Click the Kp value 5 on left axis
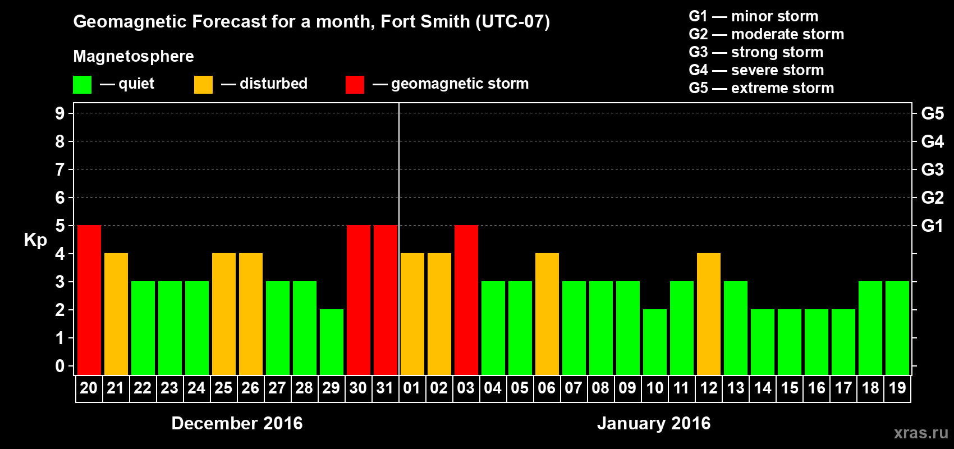 pos(60,226)
